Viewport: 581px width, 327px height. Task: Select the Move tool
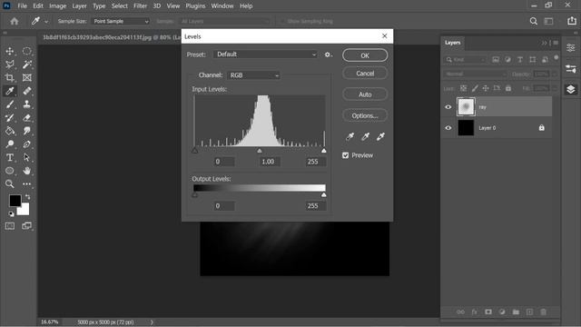pyautogui.click(x=10, y=51)
